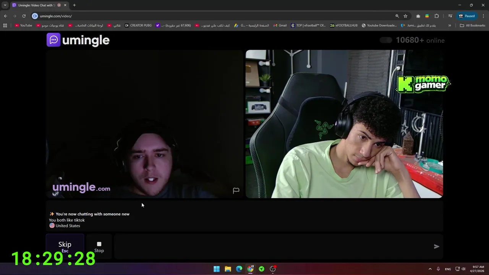Show hidden system tray icons

(x=430, y=269)
